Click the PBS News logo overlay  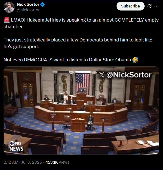click(16, 146)
